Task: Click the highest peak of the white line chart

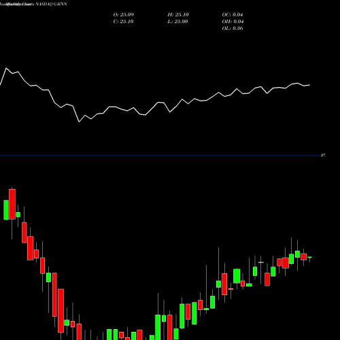Action: click(x=6, y=68)
